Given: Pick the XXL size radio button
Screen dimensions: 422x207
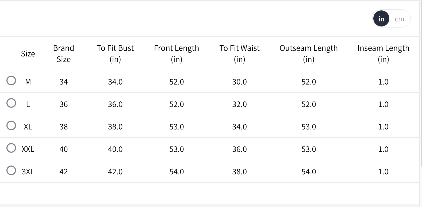Looking at the screenshot, I should 11,148.
